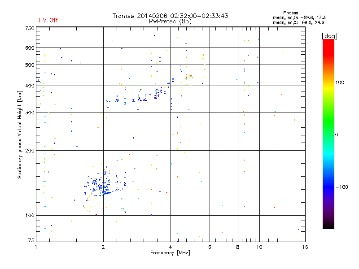Click the 'Frequency [MHz]' axis title
359x269 pixels.
tap(170, 253)
